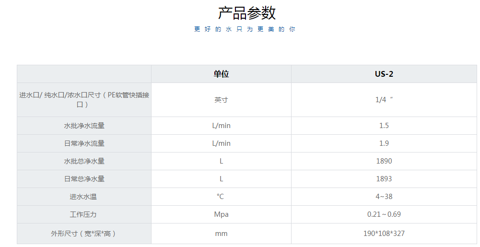Click the 英寸 unit cell
This screenshot has height=247, width=480.
click(221, 100)
